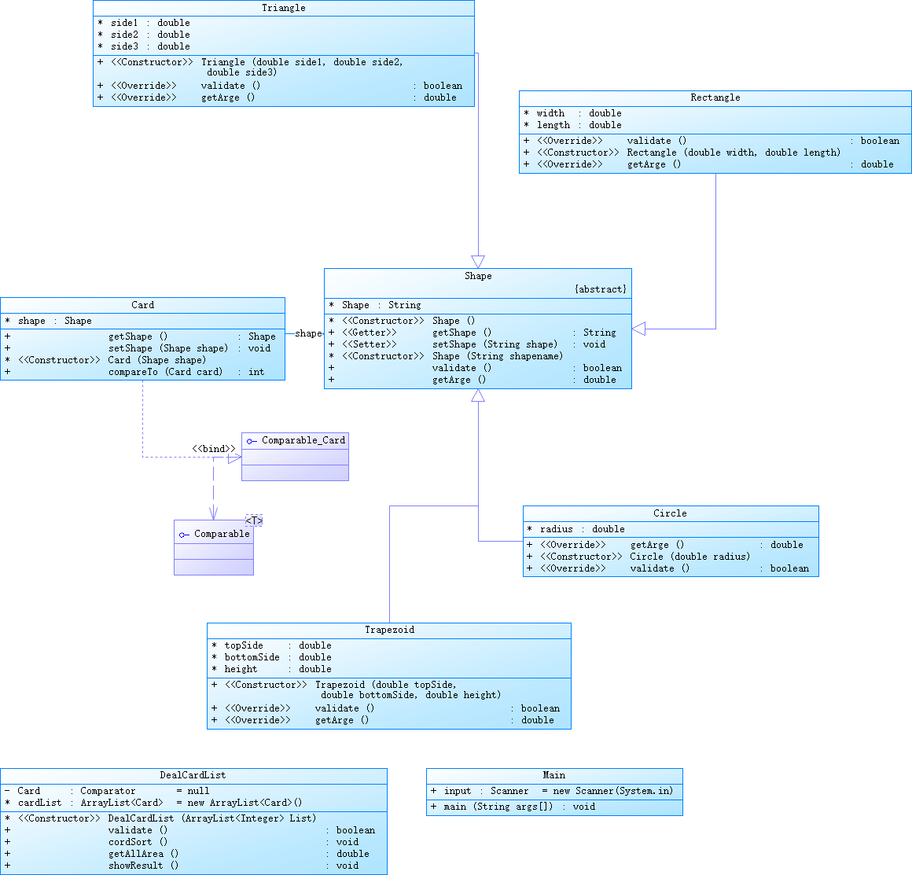Click the Rectangle class title

click(x=715, y=97)
